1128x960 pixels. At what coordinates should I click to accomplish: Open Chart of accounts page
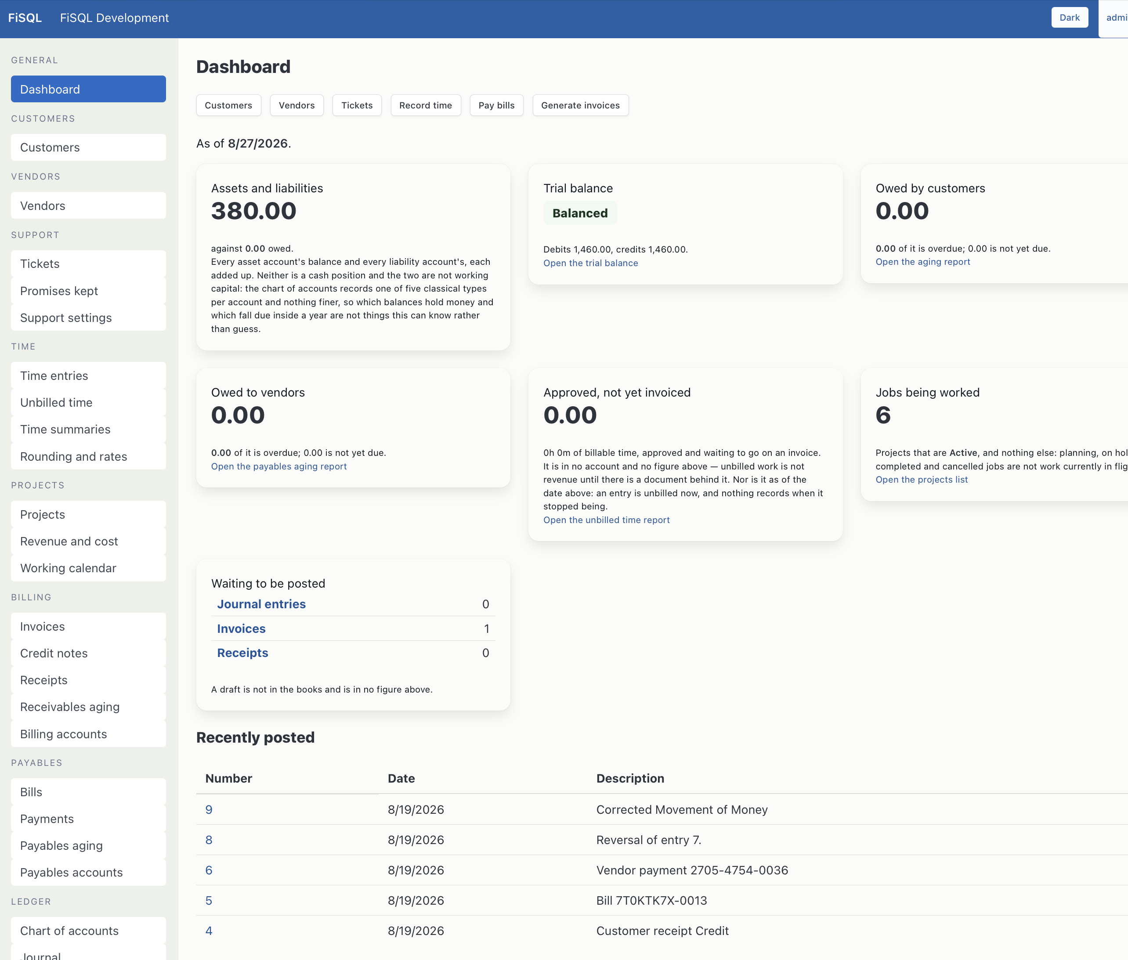coord(88,931)
